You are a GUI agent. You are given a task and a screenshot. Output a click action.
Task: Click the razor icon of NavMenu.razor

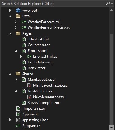pyautogui.click(x=24, y=91)
